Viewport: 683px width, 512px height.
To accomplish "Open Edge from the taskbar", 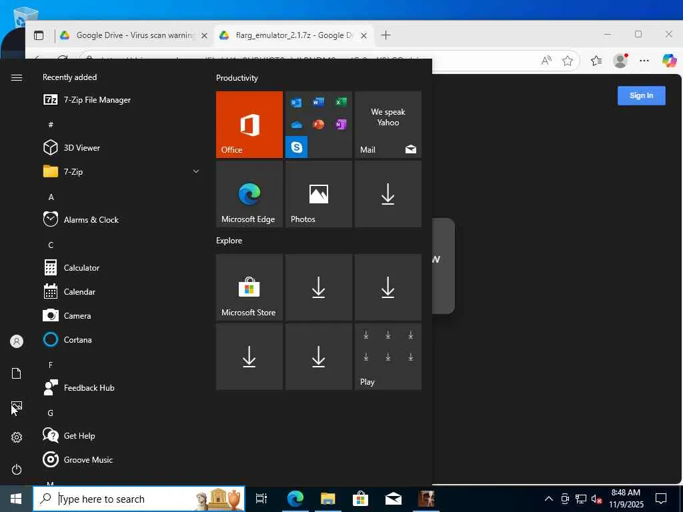I will pyautogui.click(x=295, y=499).
